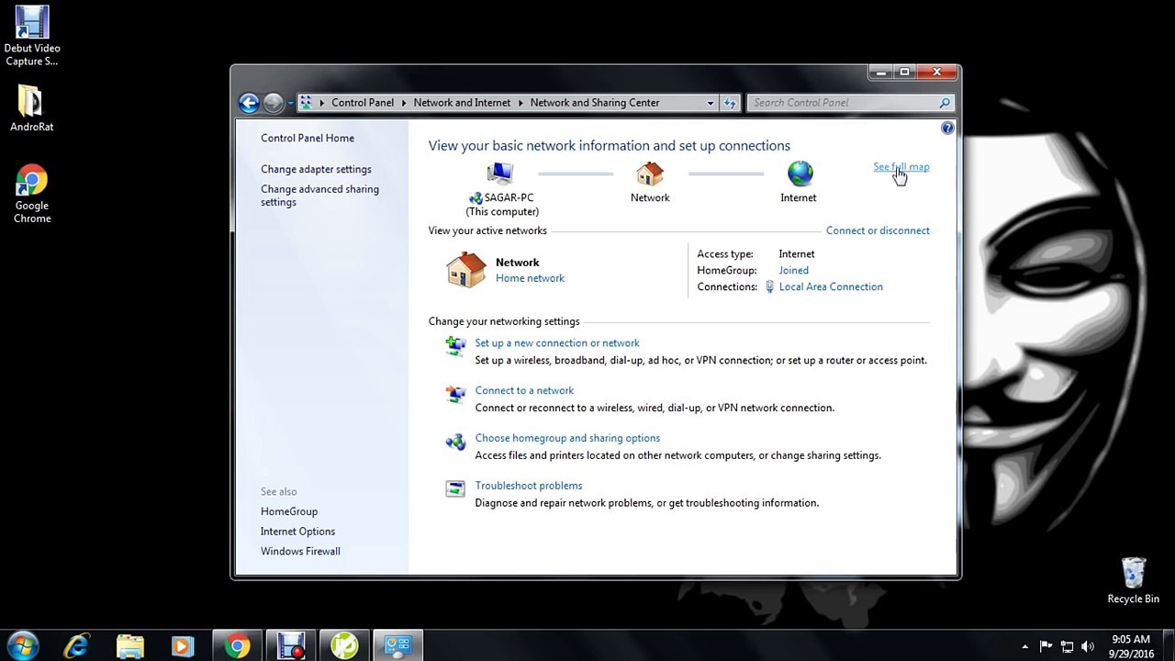Open HomeGroup under See also
Viewport: 1175px width, 661px height.
[289, 511]
